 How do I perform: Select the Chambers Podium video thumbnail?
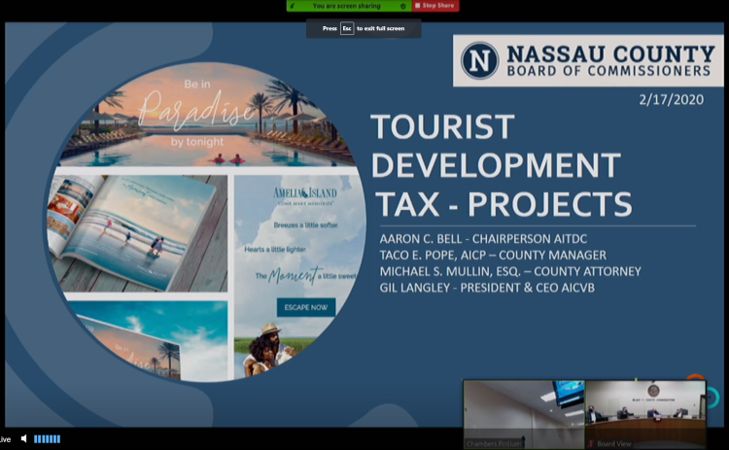click(x=524, y=415)
